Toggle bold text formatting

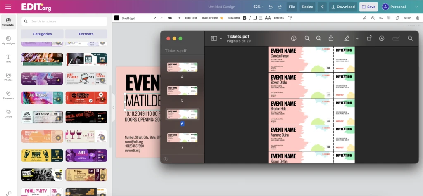point(245,18)
